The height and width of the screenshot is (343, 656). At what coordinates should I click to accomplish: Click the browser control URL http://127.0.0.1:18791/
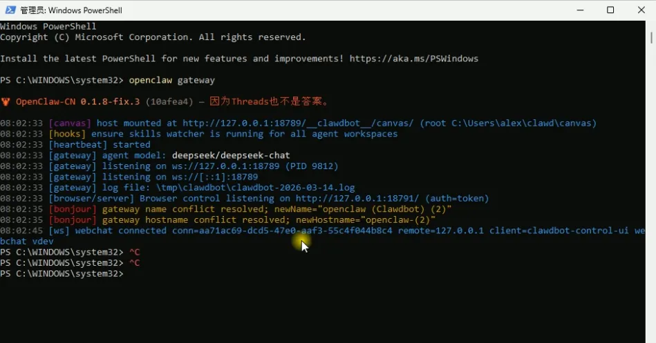click(357, 199)
